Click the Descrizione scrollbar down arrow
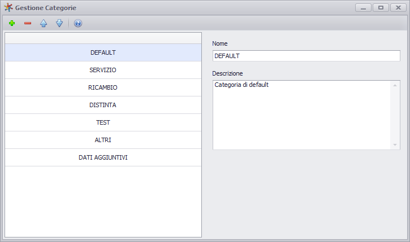 pos(395,145)
